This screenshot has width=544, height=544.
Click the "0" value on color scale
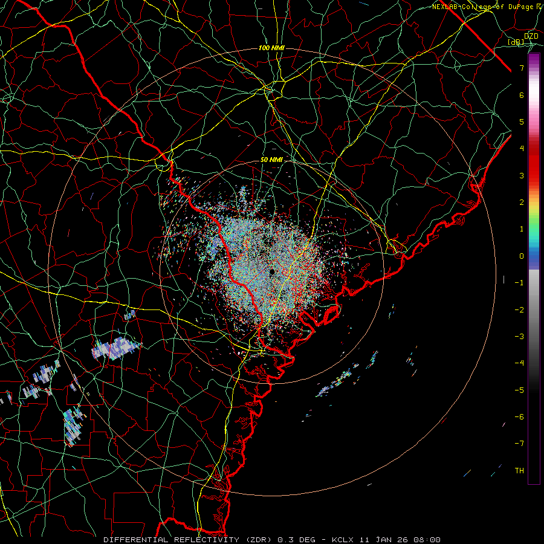coord(522,256)
